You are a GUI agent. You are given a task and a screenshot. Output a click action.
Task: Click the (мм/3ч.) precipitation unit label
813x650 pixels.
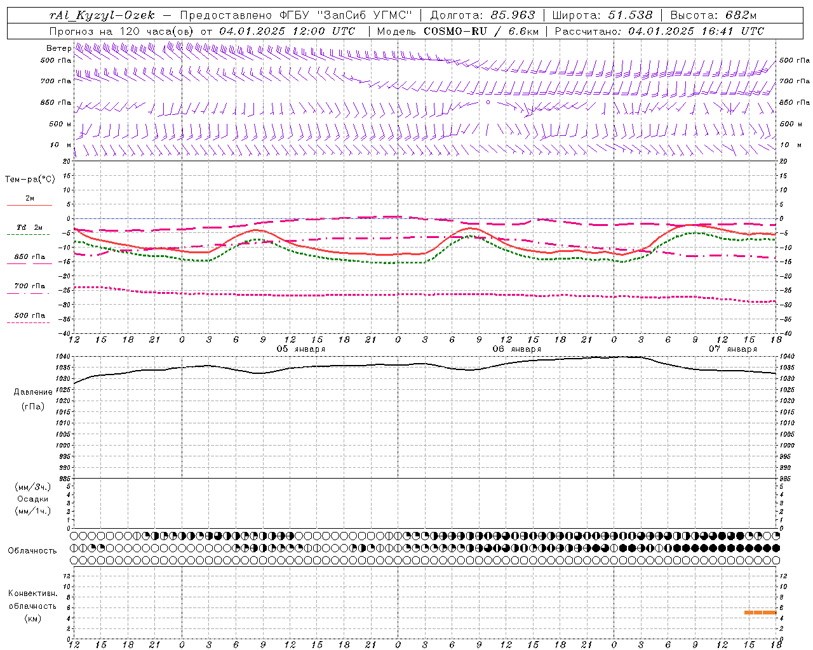(33, 487)
